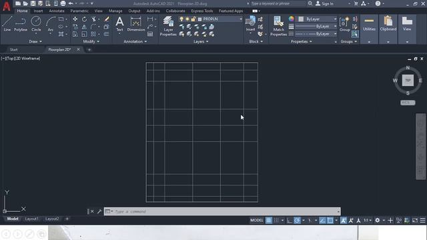The width and height of the screenshot is (427, 240).
Task: Click the MODEL status bar button
Action: [256, 220]
